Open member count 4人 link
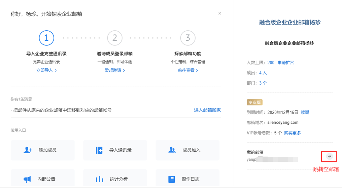This screenshot has height=188, width=342. click(x=263, y=73)
